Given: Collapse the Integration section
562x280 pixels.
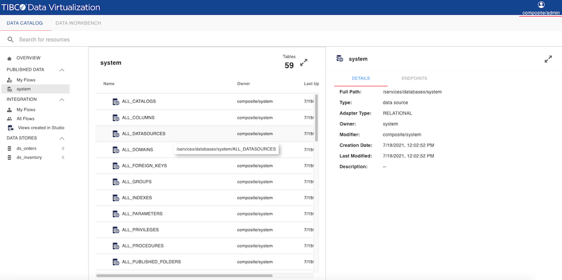Looking at the screenshot, I should point(62,100).
